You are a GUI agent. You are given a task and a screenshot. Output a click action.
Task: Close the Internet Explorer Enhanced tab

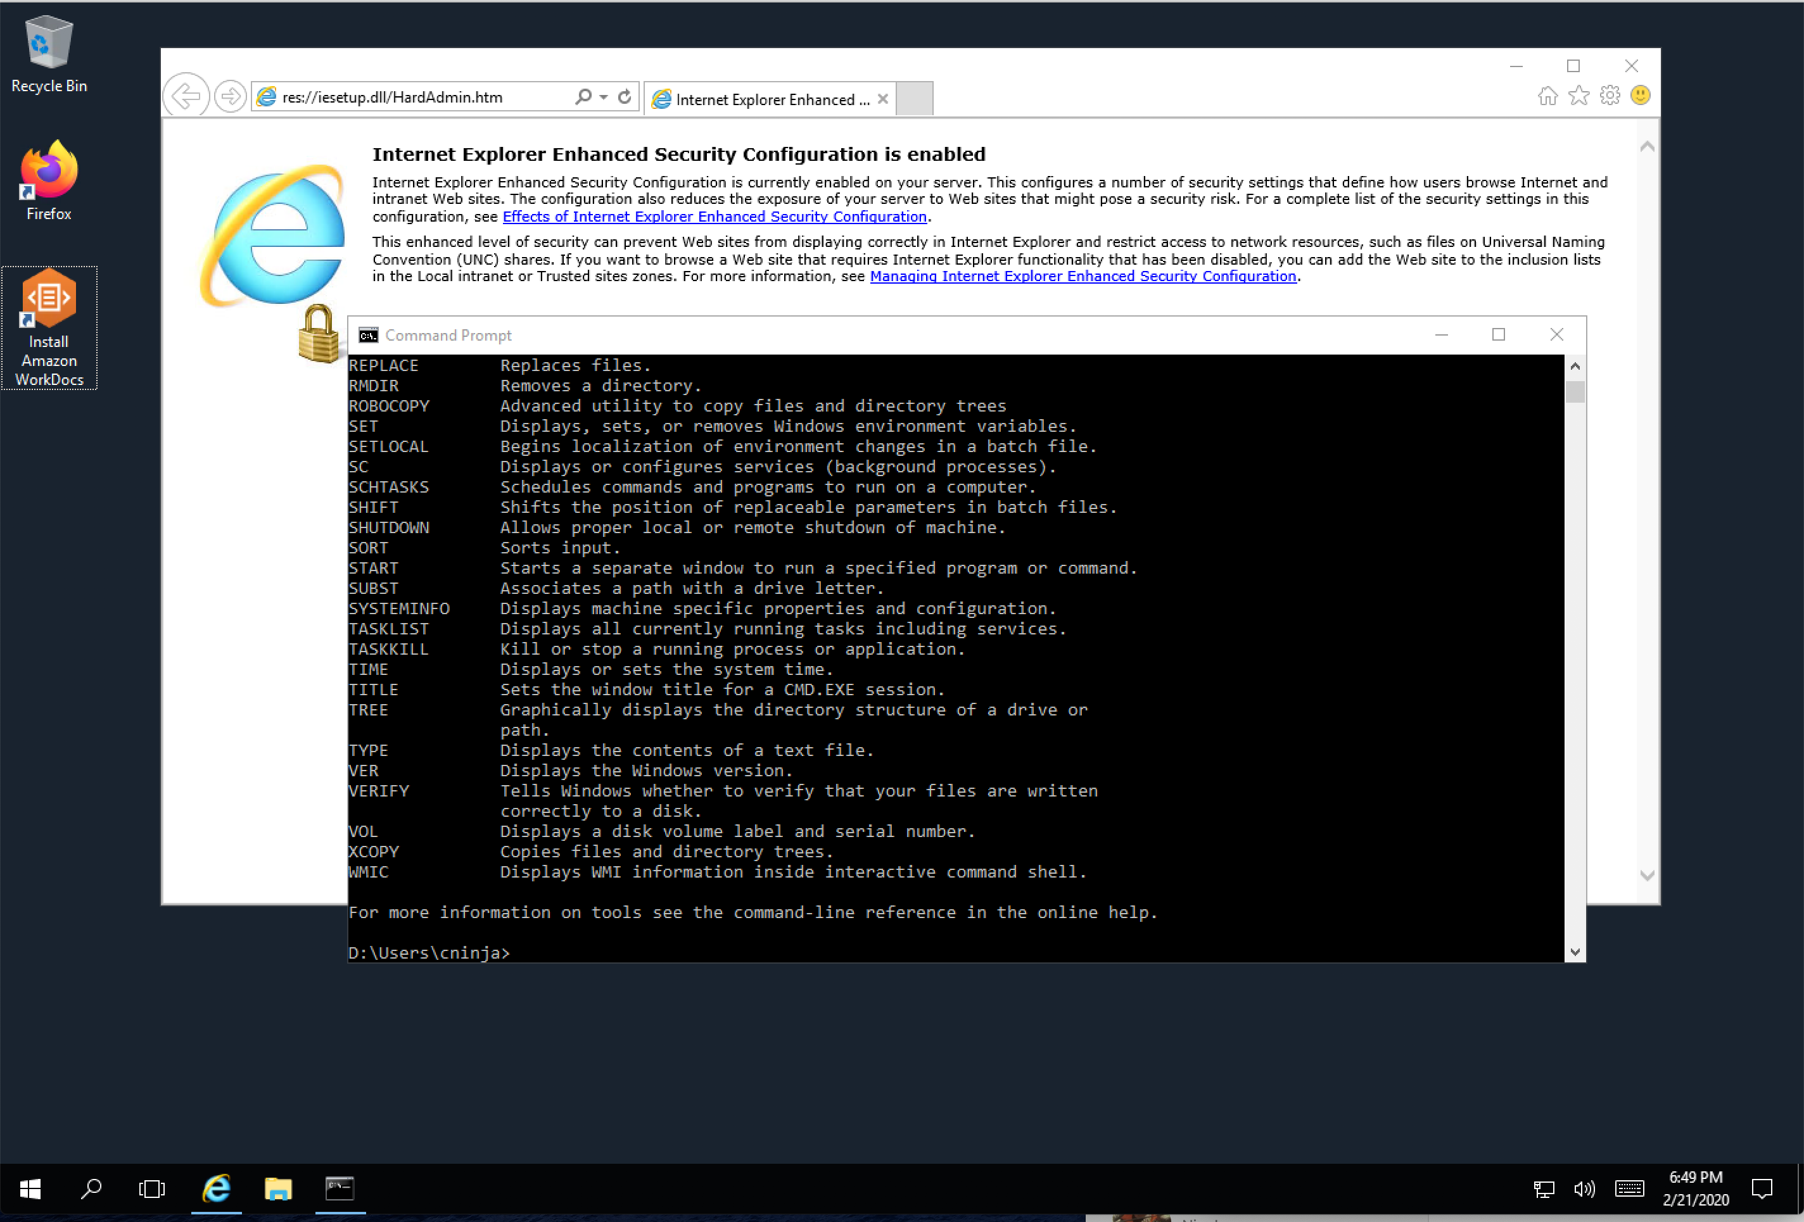tap(882, 99)
